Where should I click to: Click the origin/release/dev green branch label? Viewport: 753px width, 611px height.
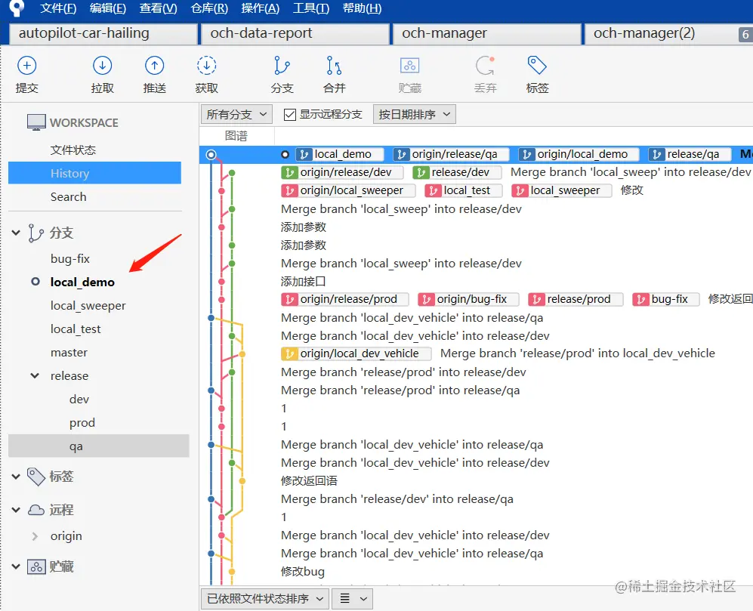pos(342,172)
